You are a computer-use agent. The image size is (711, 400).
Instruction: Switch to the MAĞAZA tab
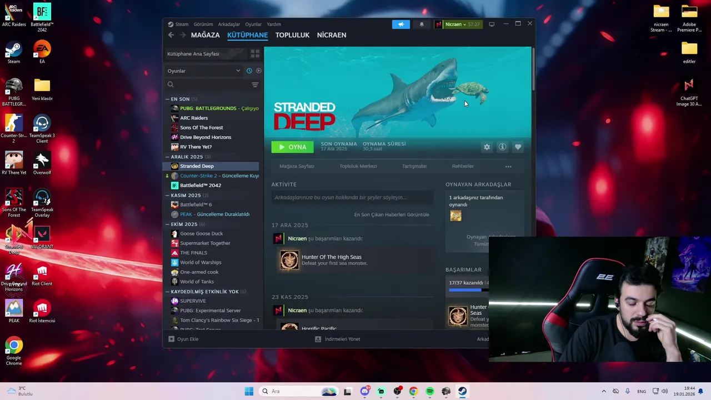pyautogui.click(x=206, y=35)
